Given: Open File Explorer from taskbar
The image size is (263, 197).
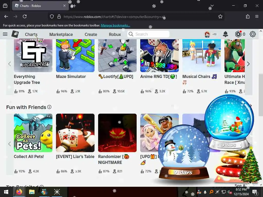Looking at the screenshot, I should coord(32,192).
